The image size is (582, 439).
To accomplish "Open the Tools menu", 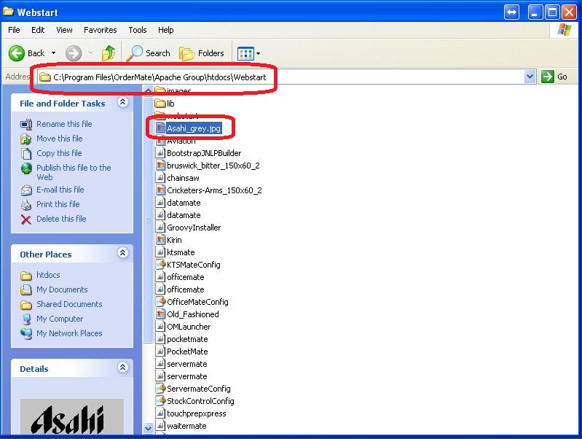I will pos(138,30).
